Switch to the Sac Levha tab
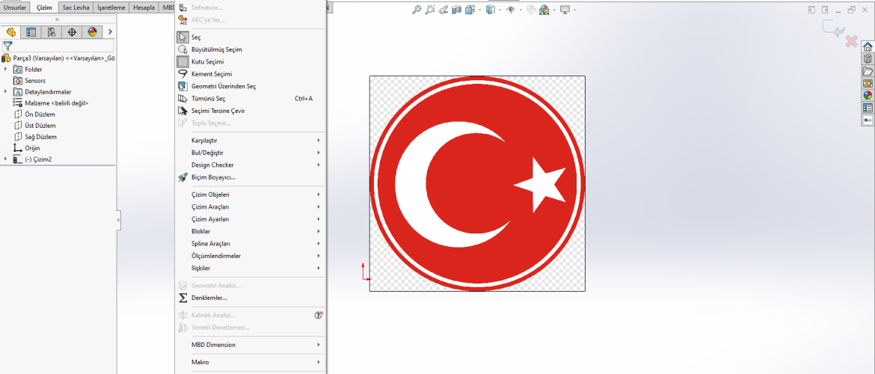 click(x=76, y=7)
